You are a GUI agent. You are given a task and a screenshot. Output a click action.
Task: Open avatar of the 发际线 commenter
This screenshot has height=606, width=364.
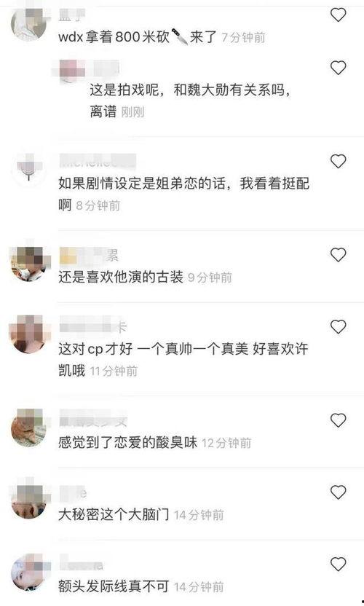tap(29, 572)
